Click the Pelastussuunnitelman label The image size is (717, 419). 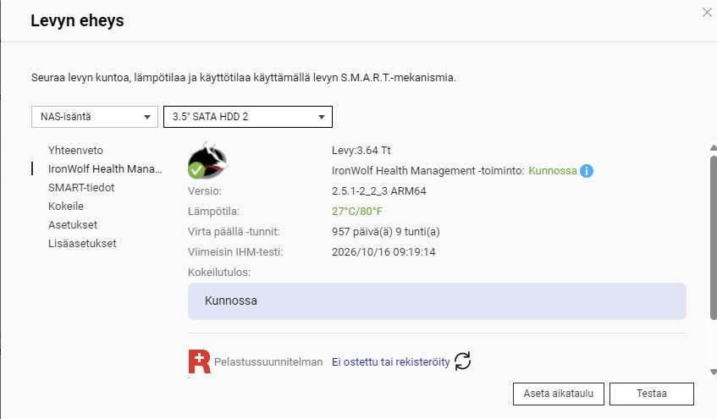click(268, 361)
